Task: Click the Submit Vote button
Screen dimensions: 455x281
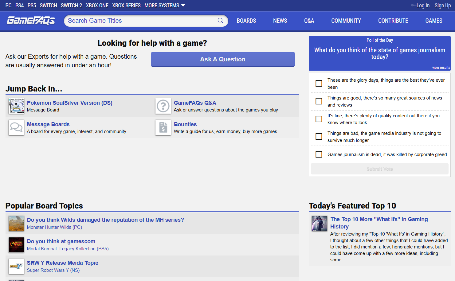Action: coord(380,169)
